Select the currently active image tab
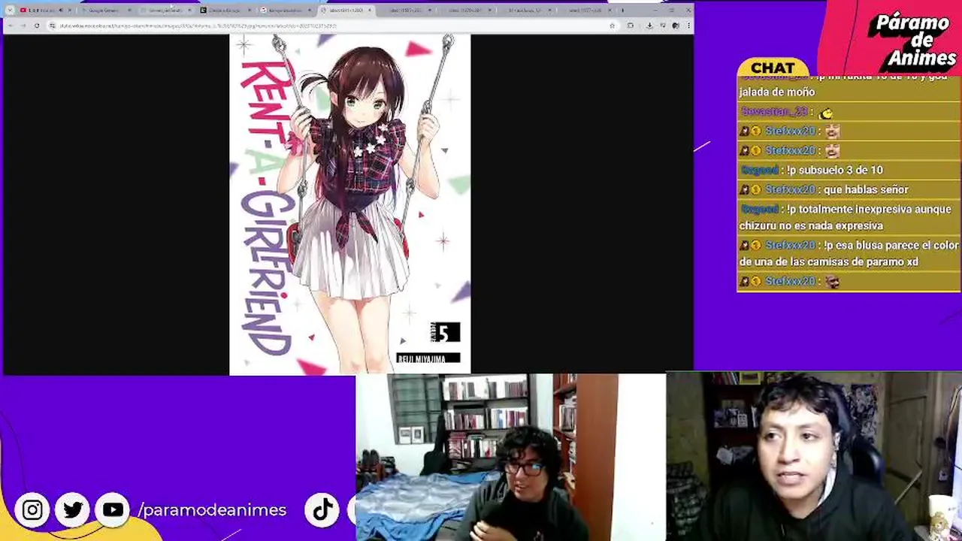Image resolution: width=962 pixels, height=541 pixels. [346, 11]
